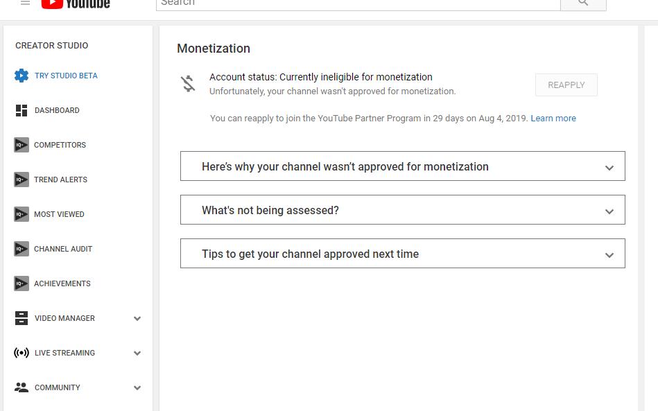
Task: Go to YouTube home via logo
Action: pos(76,3)
